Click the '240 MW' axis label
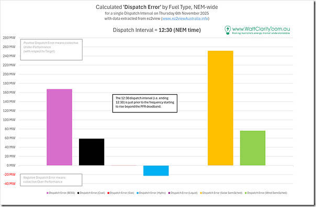This screenshot has width=316, height=207. click(x=9, y=56)
